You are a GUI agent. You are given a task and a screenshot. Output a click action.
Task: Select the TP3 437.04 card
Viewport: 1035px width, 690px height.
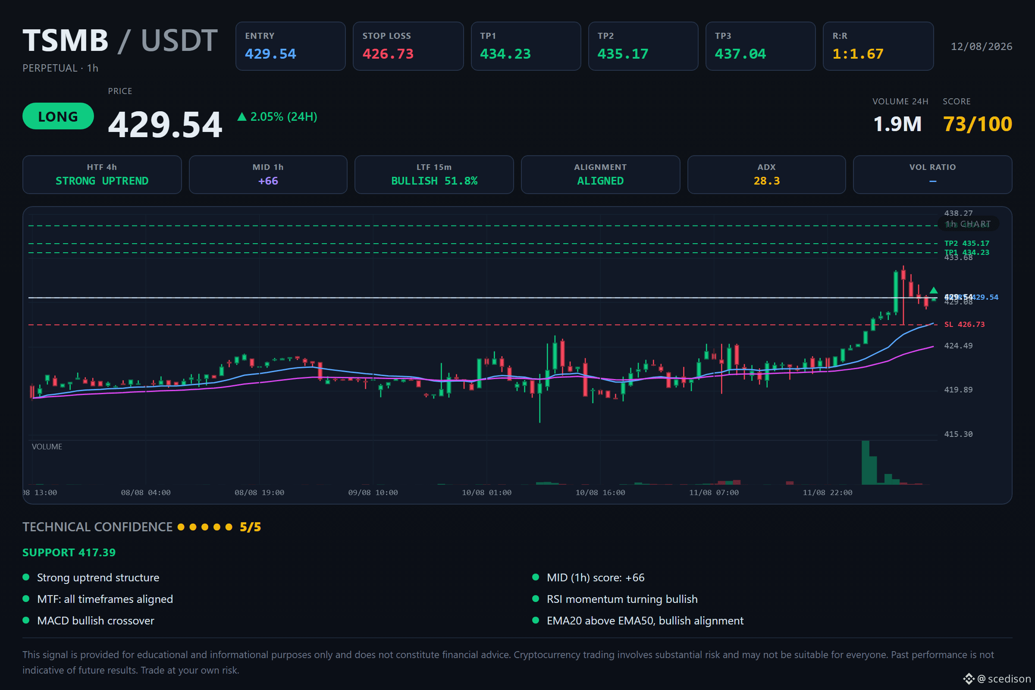click(760, 46)
